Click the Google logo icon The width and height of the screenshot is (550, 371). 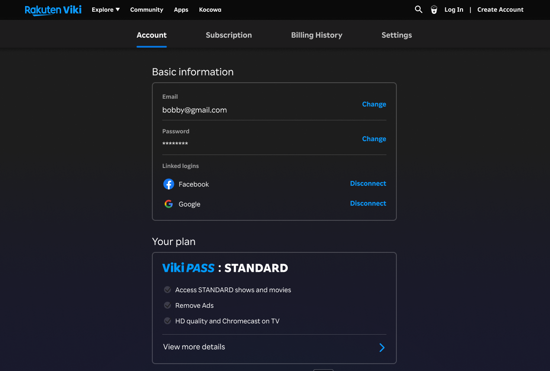coord(168,204)
